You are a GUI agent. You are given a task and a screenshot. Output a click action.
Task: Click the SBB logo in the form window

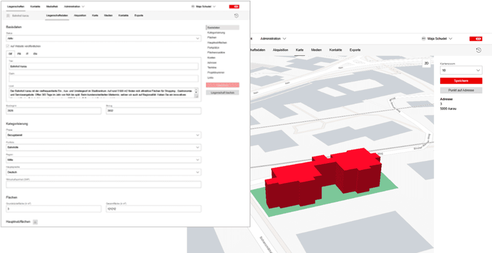click(235, 6)
